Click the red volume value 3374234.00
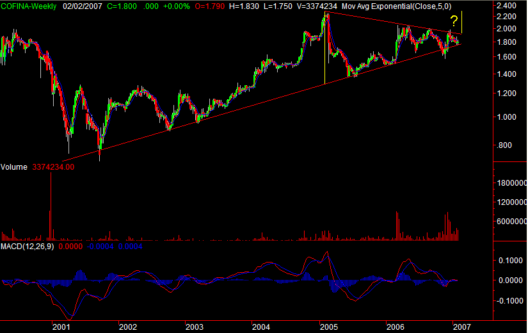The height and width of the screenshot is (333, 528). pos(53,167)
